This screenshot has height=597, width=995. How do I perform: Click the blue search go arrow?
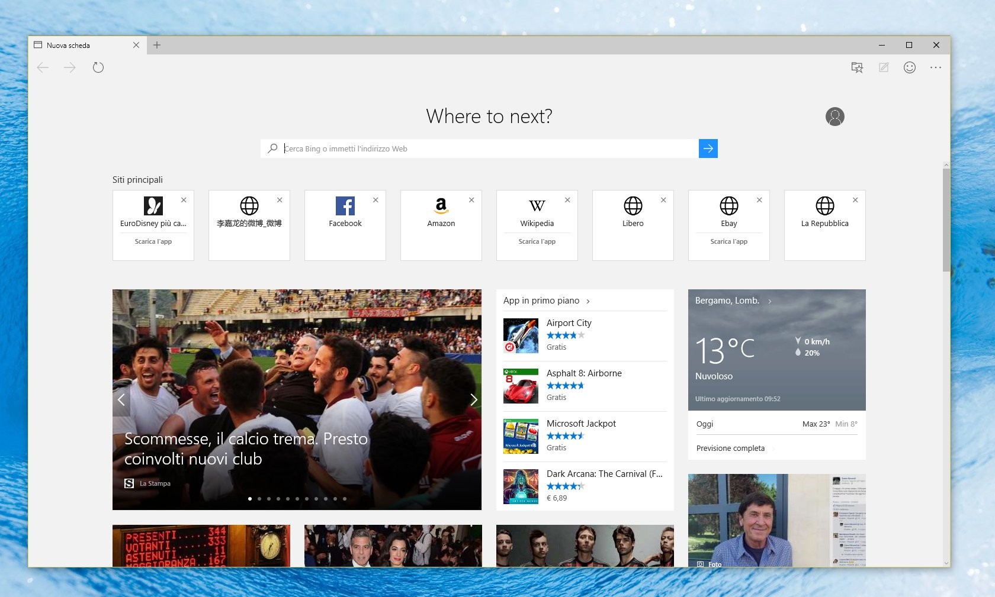[x=708, y=149]
